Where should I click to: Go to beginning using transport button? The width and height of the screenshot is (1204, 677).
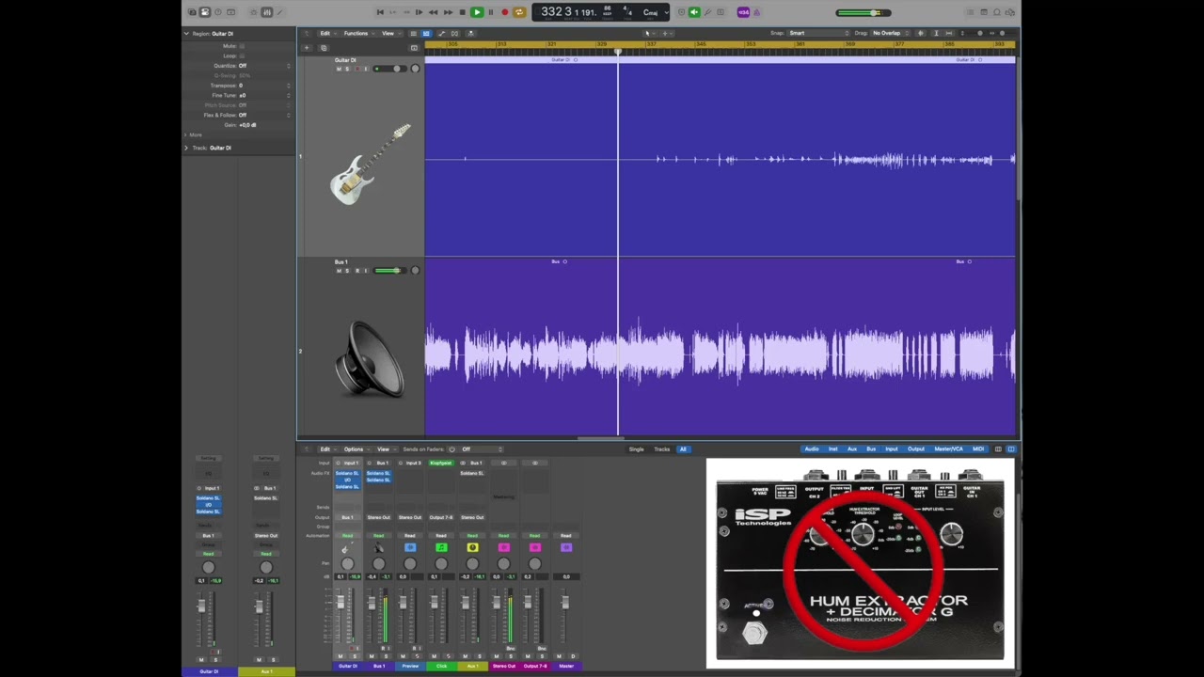point(380,12)
